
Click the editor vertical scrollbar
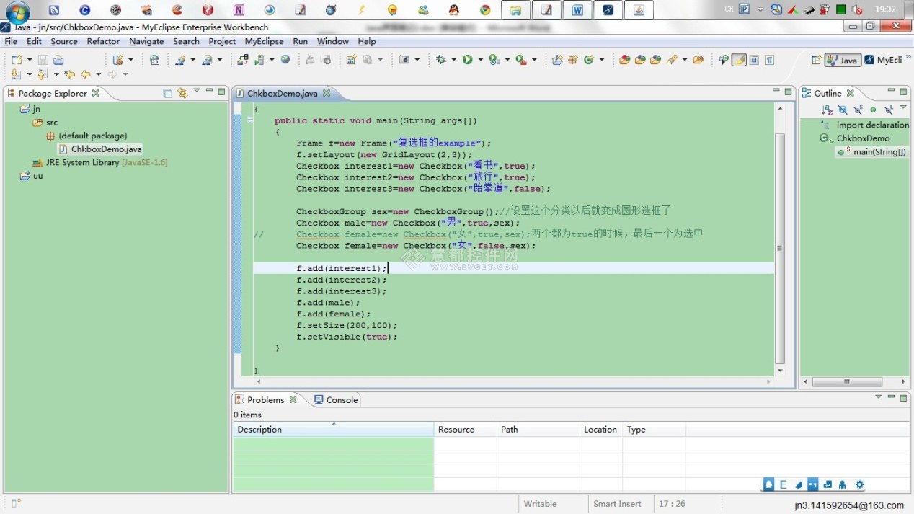[780, 247]
